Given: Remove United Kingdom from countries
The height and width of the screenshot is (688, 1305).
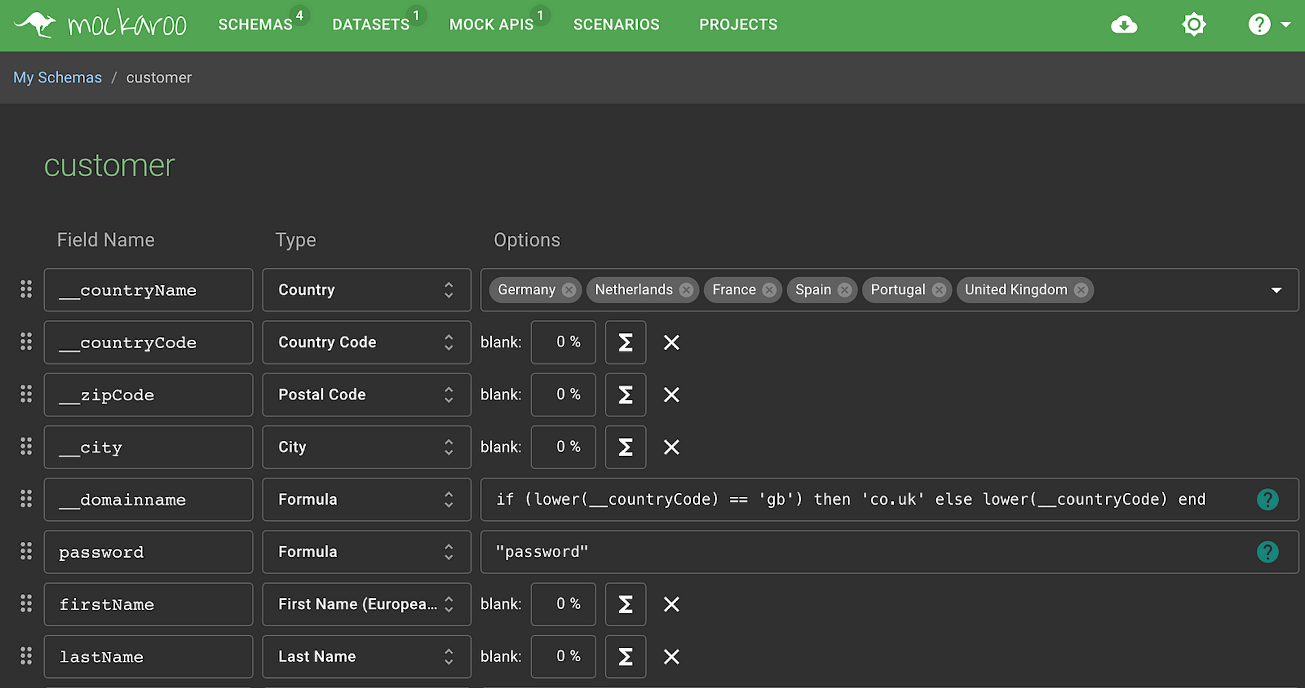Looking at the screenshot, I should [x=1081, y=290].
